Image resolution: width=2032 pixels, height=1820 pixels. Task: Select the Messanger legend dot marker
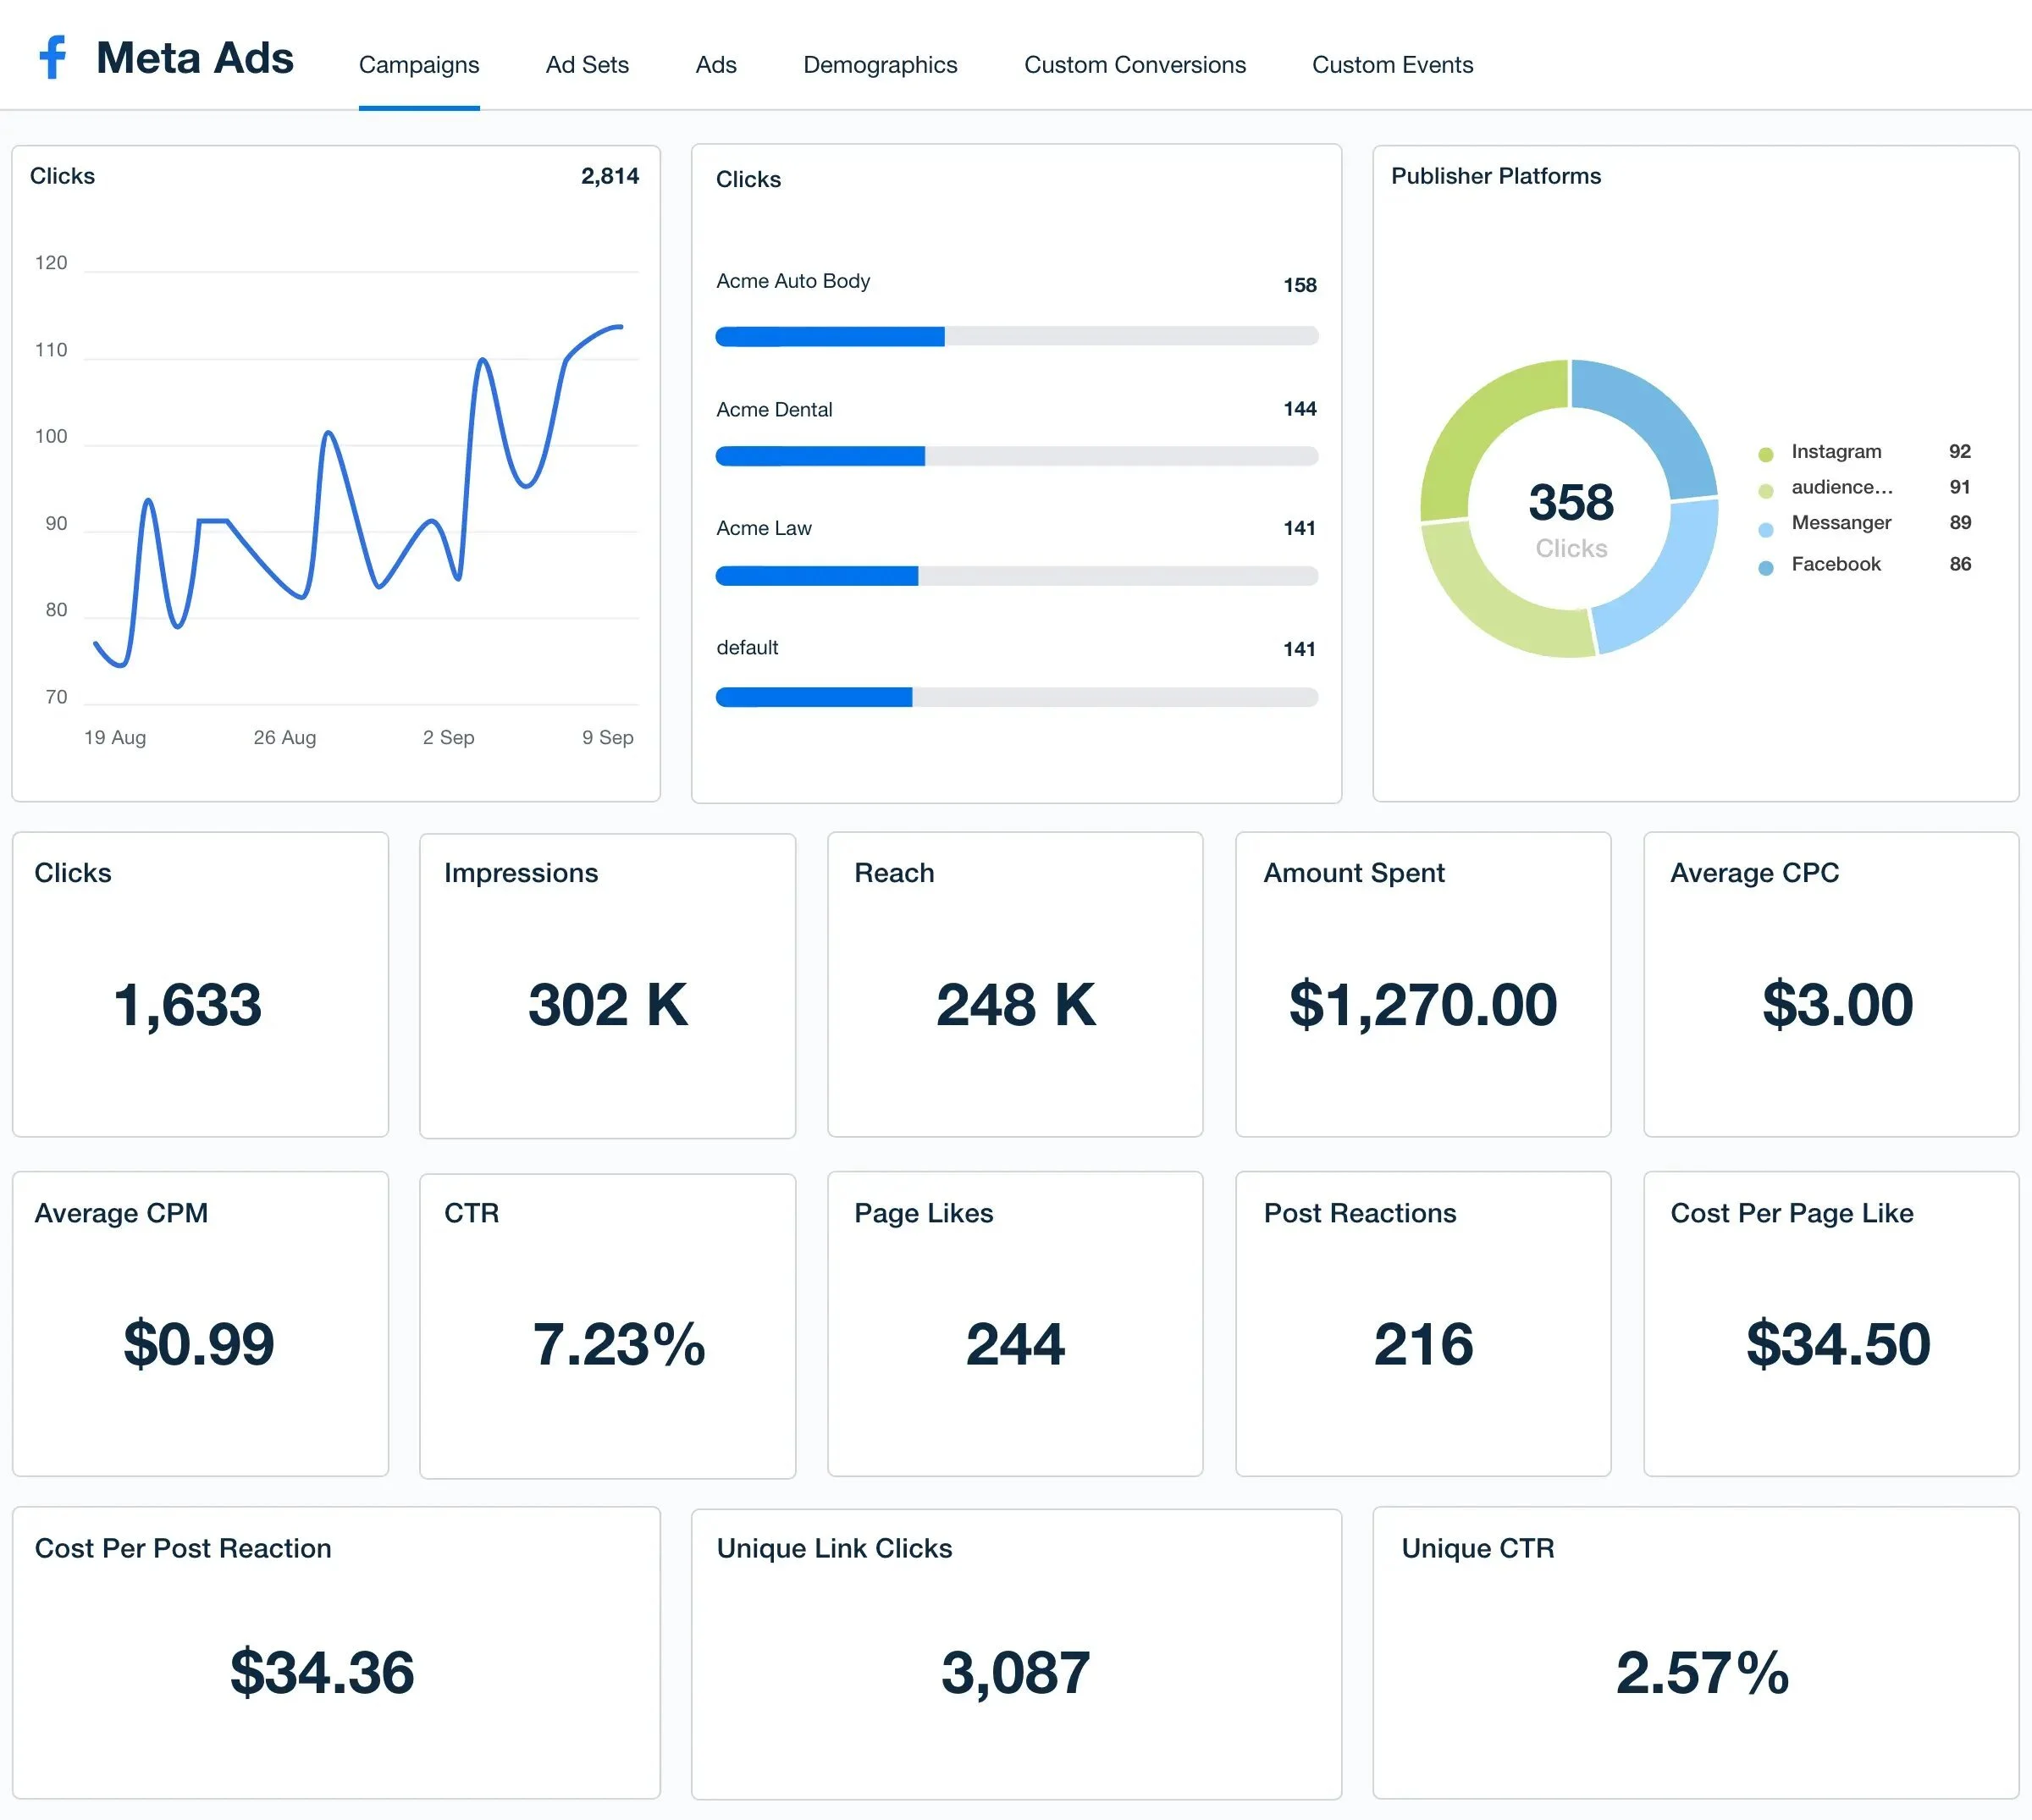tap(1765, 523)
